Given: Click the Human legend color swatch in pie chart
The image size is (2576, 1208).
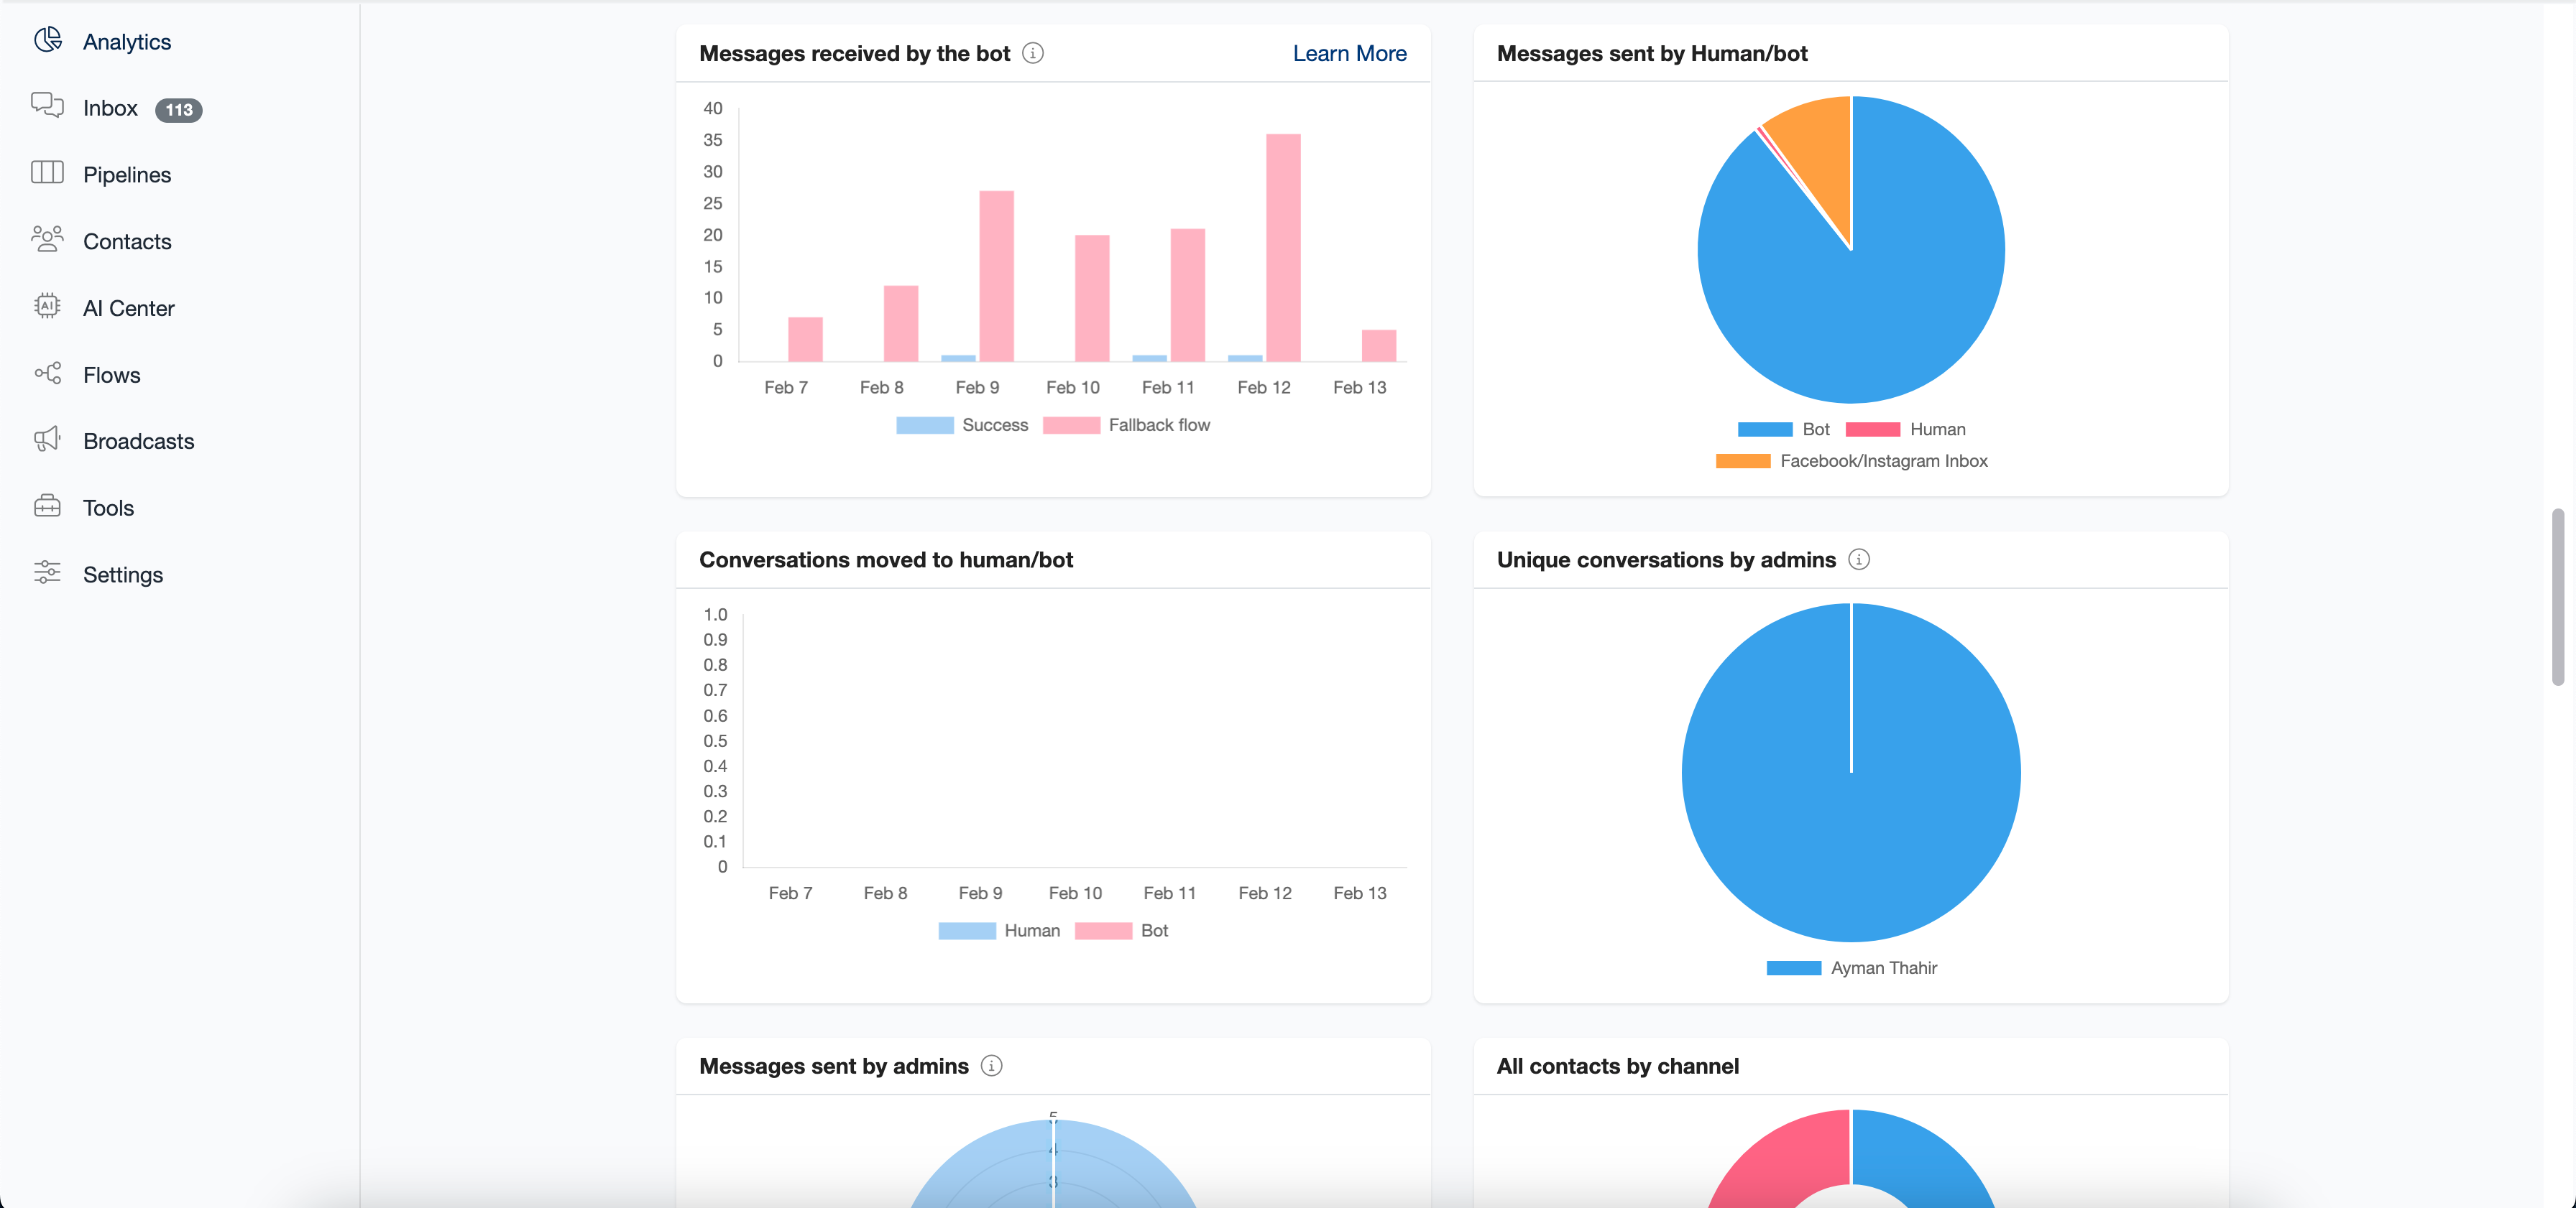Looking at the screenshot, I should coord(1872,429).
